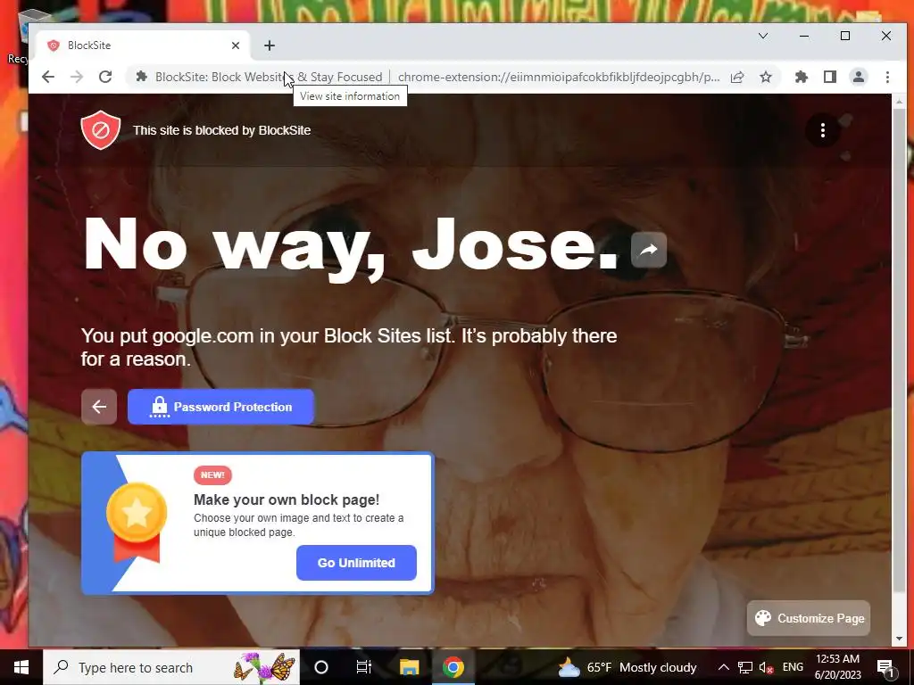Image resolution: width=914 pixels, height=685 pixels.
Task: Select the BlockSite tab
Action: click(x=143, y=45)
